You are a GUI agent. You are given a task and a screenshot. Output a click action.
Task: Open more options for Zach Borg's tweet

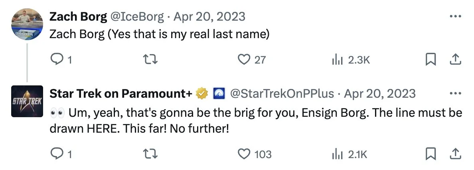click(455, 17)
